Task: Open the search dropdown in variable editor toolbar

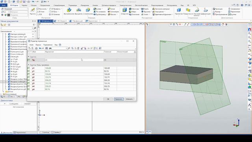Action: pyautogui.click(x=66, y=48)
